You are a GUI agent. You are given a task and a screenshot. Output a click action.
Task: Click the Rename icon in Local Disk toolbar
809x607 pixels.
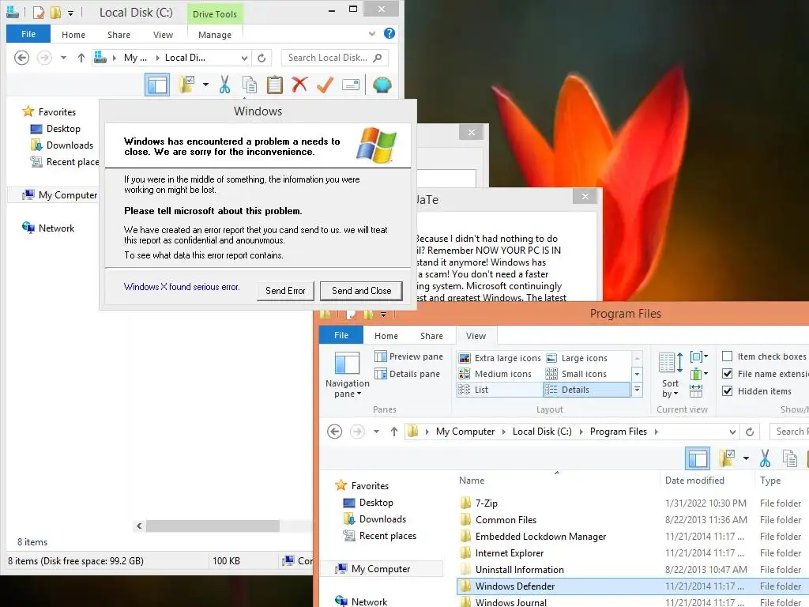(x=351, y=85)
